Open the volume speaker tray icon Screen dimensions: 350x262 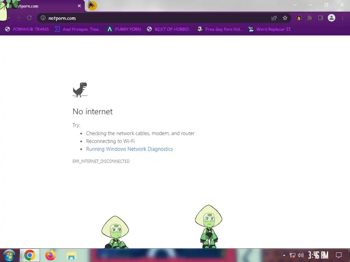click(301, 255)
